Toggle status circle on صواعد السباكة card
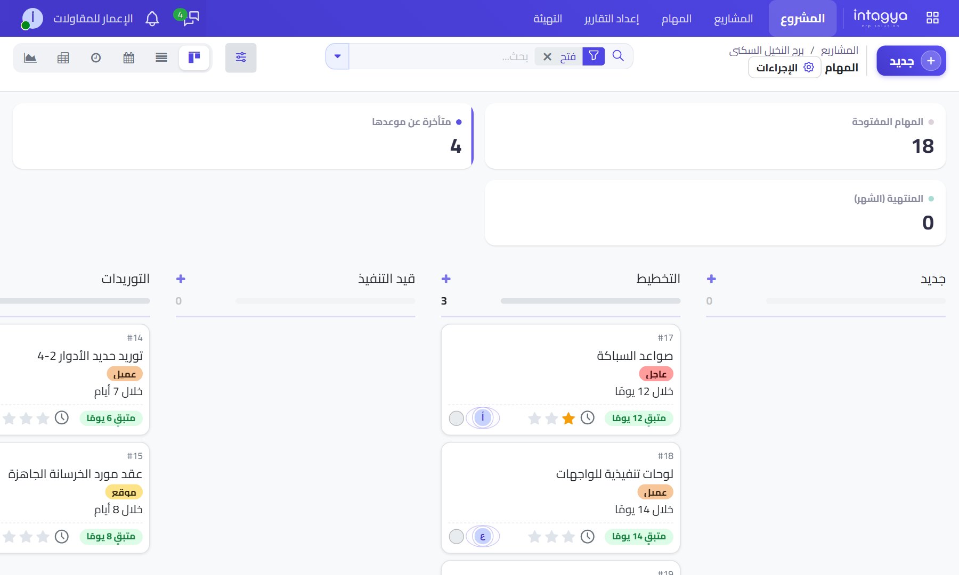Viewport: 959px width, 575px height. click(x=457, y=418)
